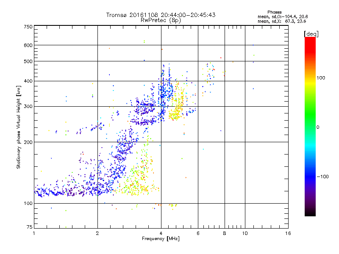The width and height of the screenshot is (339, 254).
Task: Click the 'Stationary phase Virtual Height [km]' label
Action: pos(19,127)
